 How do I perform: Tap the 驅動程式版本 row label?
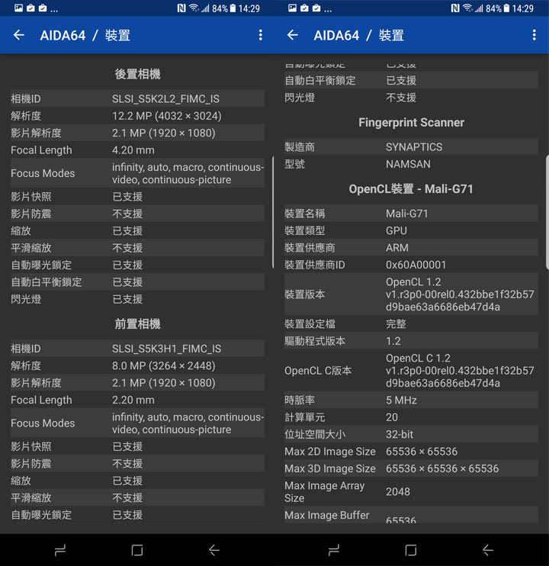pos(315,341)
